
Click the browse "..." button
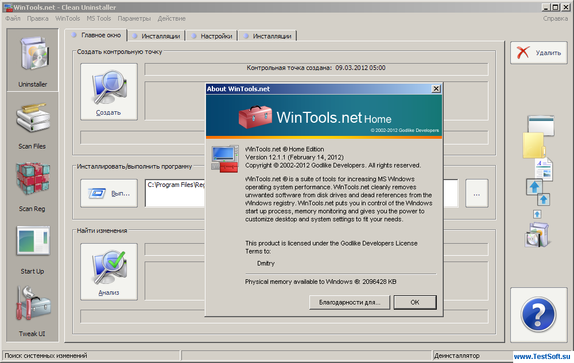click(476, 193)
